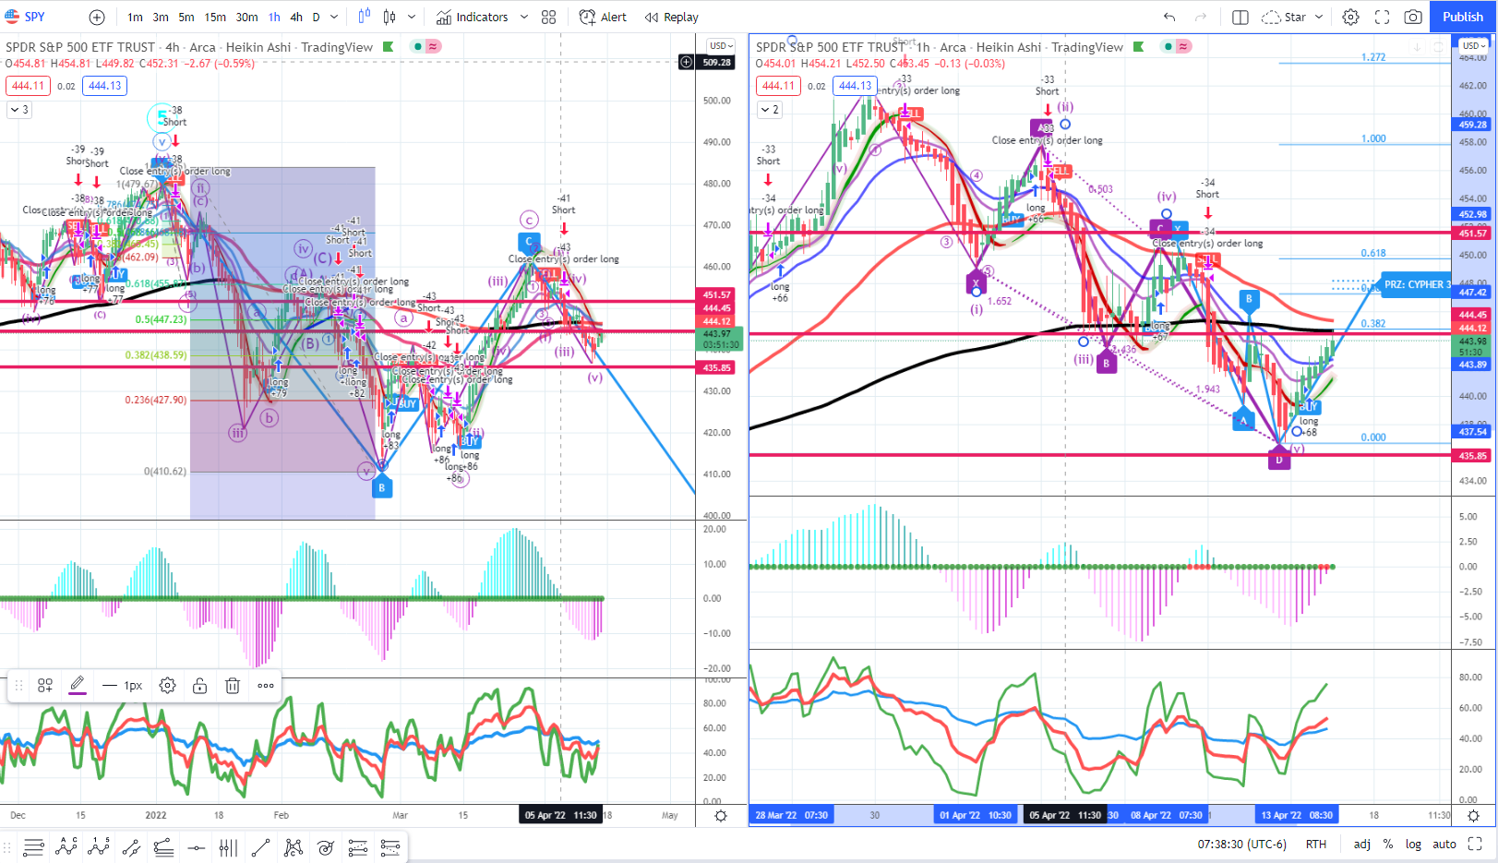Screen dimensions: 1498x863
Task: Open the layout setup split-view icon
Action: (1240, 17)
